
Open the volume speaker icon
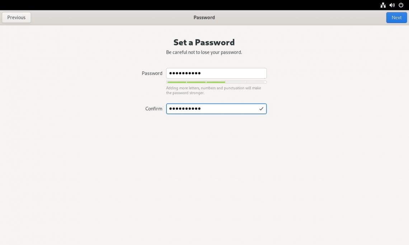[392, 5]
